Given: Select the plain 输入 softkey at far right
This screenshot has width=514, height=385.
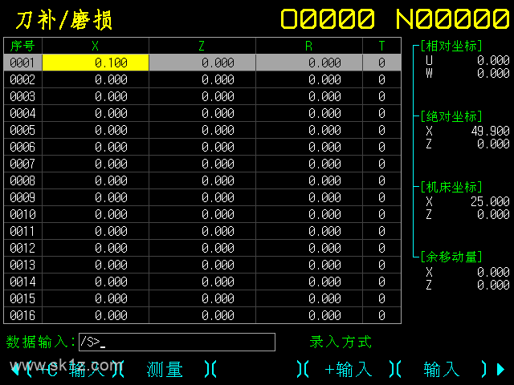Looking at the screenshot, I should [x=441, y=369].
